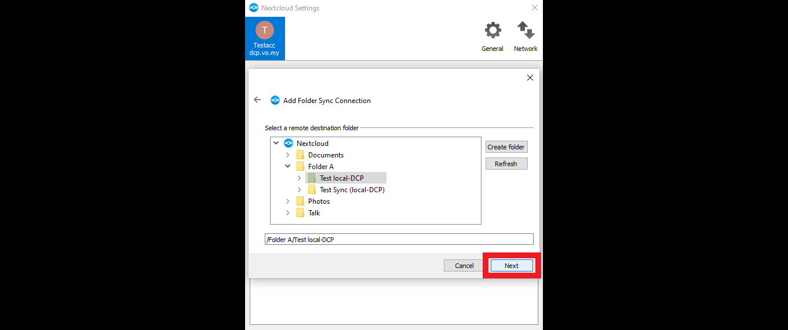This screenshot has height=330, width=788.
Task: Click the Photos folder icon
Action: point(300,201)
